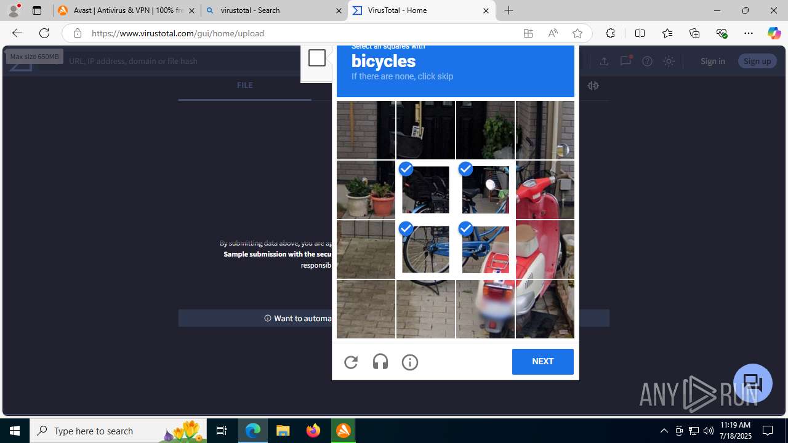The width and height of the screenshot is (788, 443).
Task: Open the Copilot sidebar
Action: [774, 33]
